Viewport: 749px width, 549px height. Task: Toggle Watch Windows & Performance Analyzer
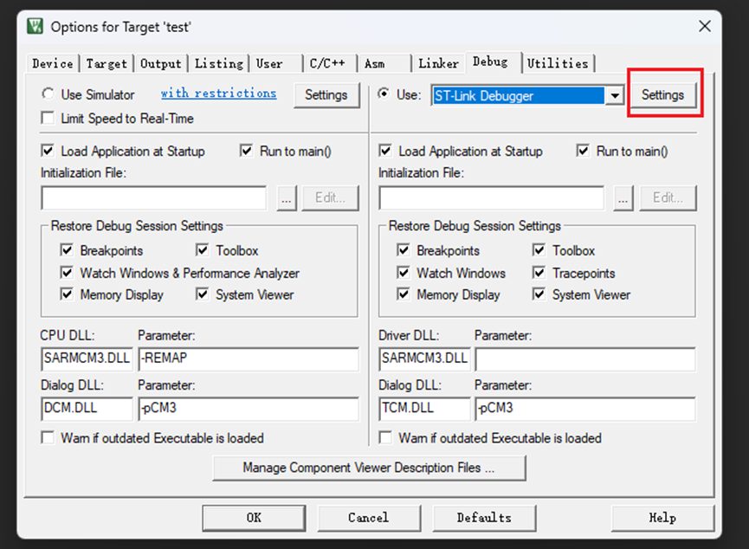tap(67, 273)
